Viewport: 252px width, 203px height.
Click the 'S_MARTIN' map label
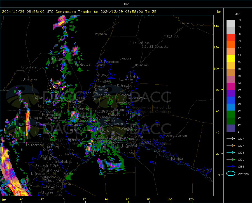(116, 124)
